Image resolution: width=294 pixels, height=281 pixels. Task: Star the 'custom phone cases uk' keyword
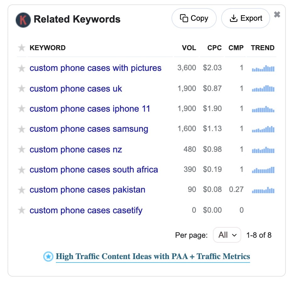[x=22, y=89]
